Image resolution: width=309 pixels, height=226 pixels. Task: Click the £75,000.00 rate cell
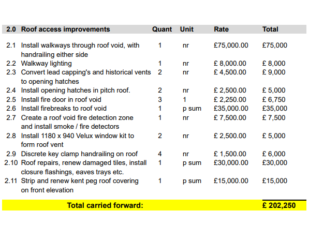click(x=231, y=46)
